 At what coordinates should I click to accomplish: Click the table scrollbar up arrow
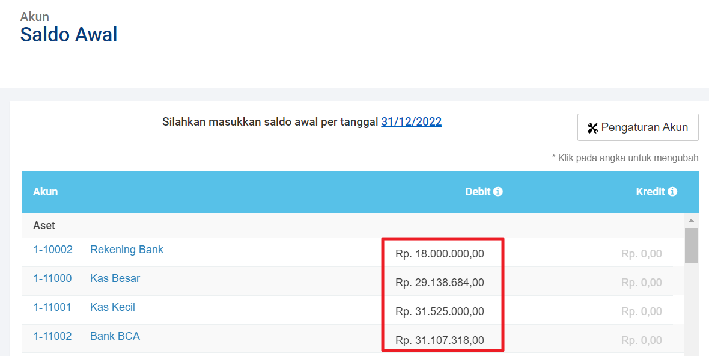coord(691,221)
